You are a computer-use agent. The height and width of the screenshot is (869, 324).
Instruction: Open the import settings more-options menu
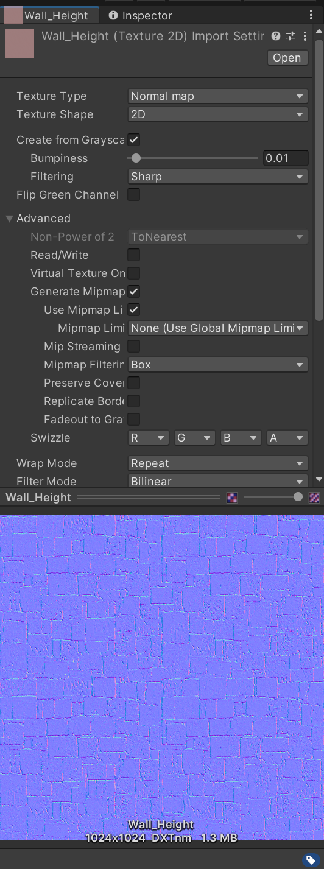tap(305, 37)
